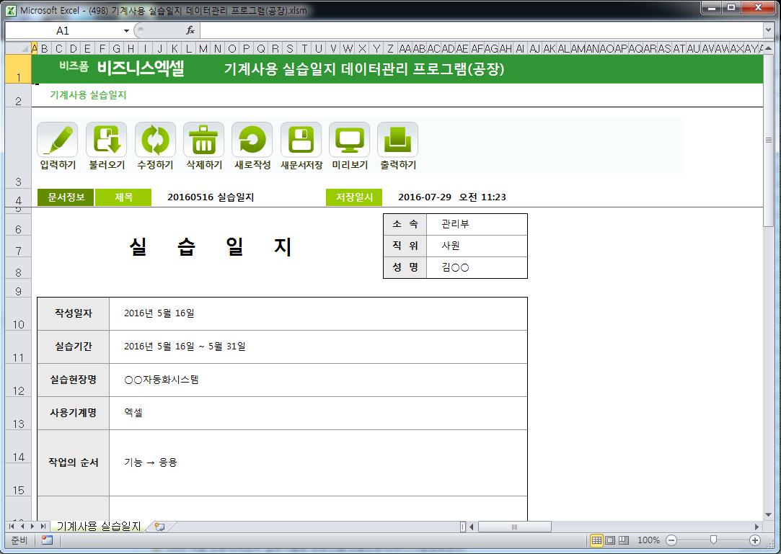
Task: Click the formula bar input area
Action: pos(481,30)
